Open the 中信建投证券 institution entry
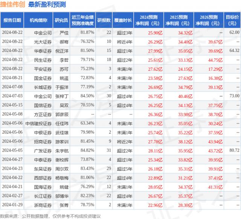This screenshot has height=219, width=241. (38, 123)
